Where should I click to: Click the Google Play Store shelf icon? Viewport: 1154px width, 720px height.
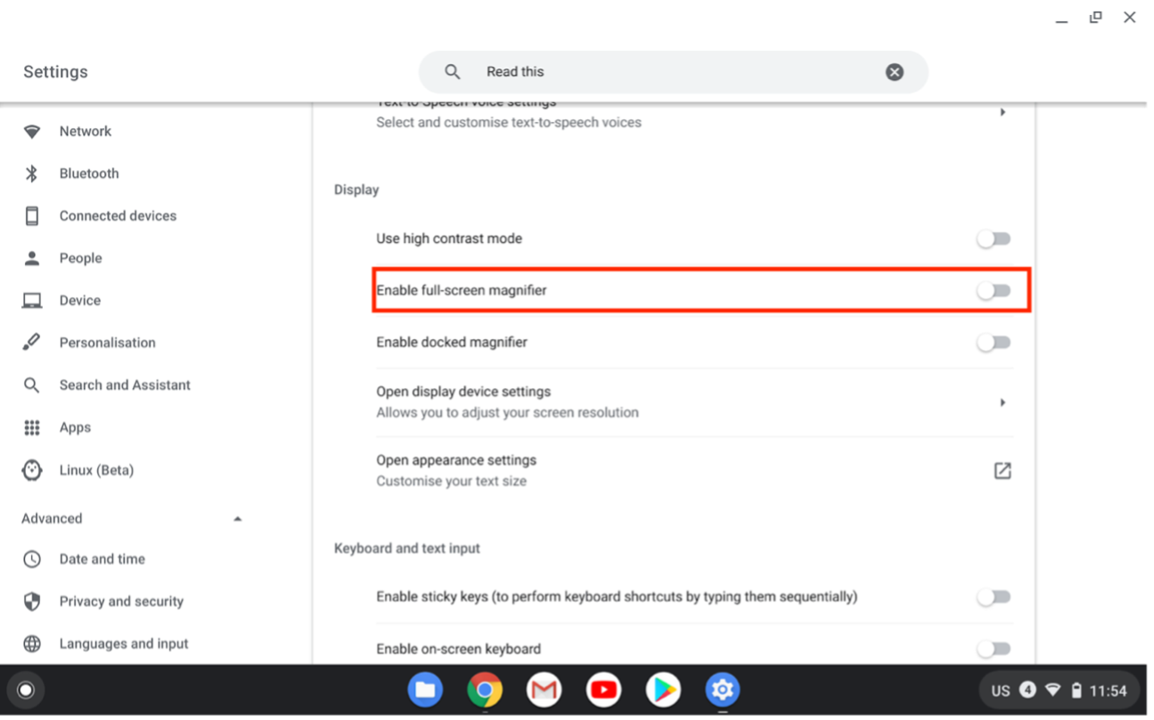tap(663, 690)
